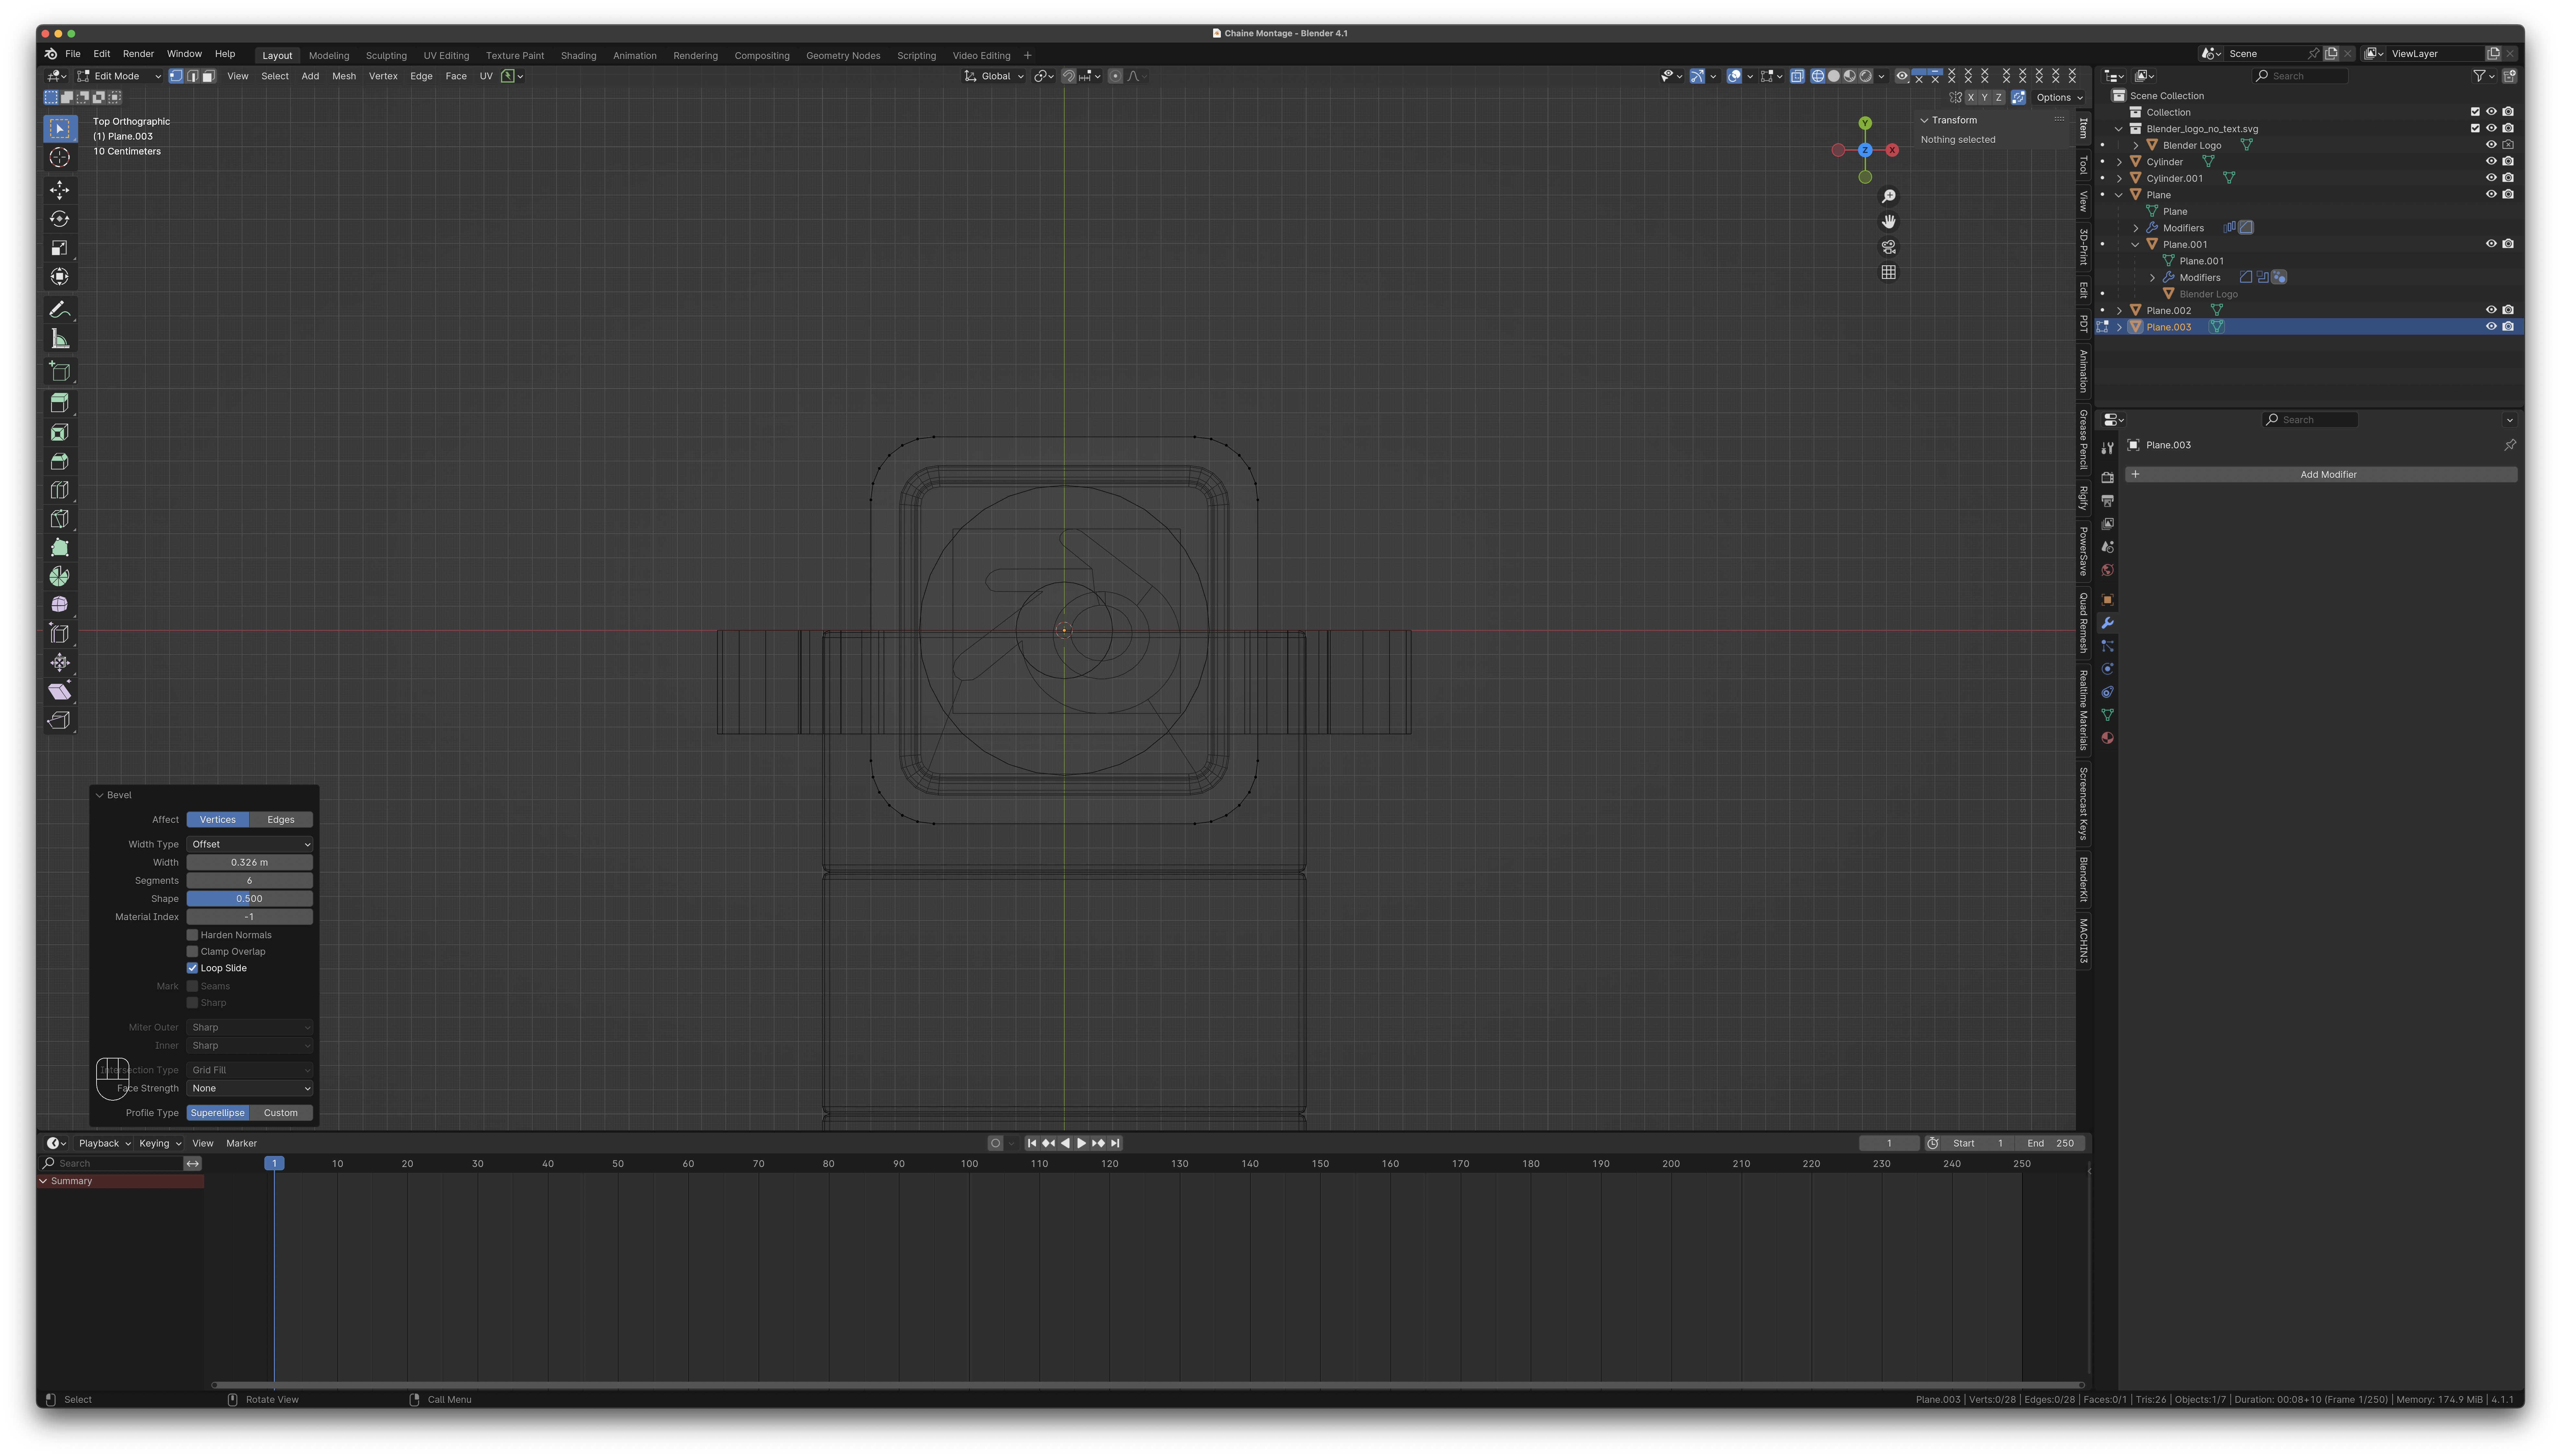
Task: Switch to the Geometry Nodes workspace tab
Action: point(843,56)
